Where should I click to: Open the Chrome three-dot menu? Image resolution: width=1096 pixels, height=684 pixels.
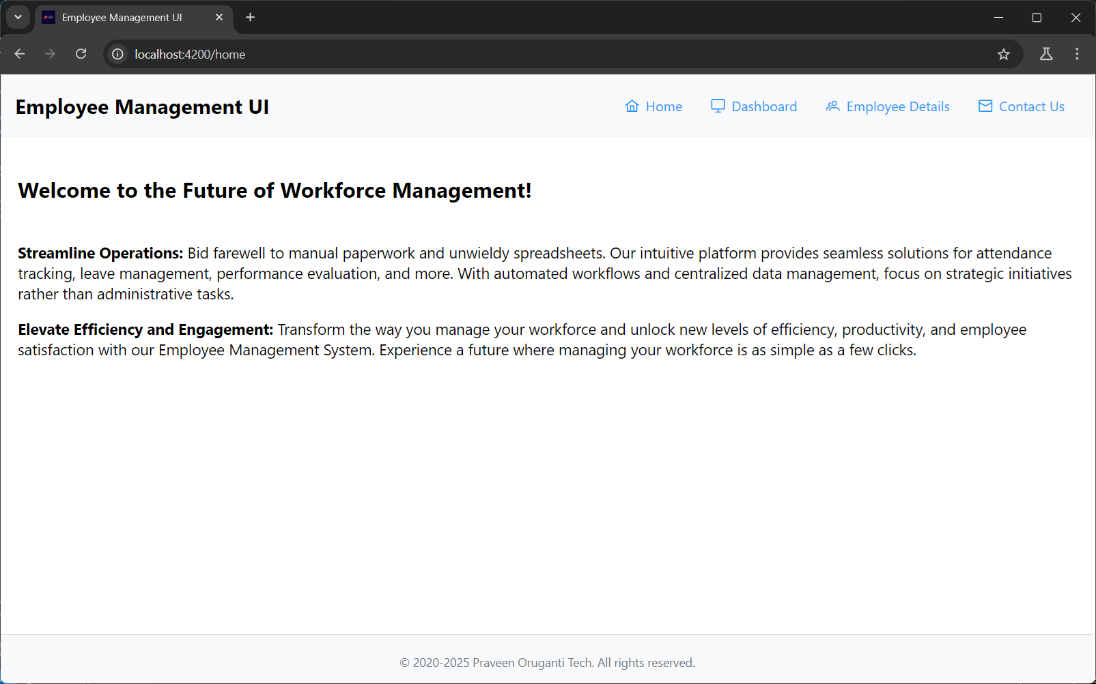pos(1077,54)
